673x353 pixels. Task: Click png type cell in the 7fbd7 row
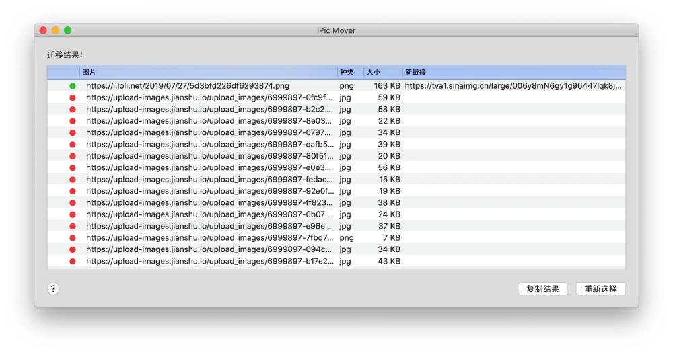(347, 238)
